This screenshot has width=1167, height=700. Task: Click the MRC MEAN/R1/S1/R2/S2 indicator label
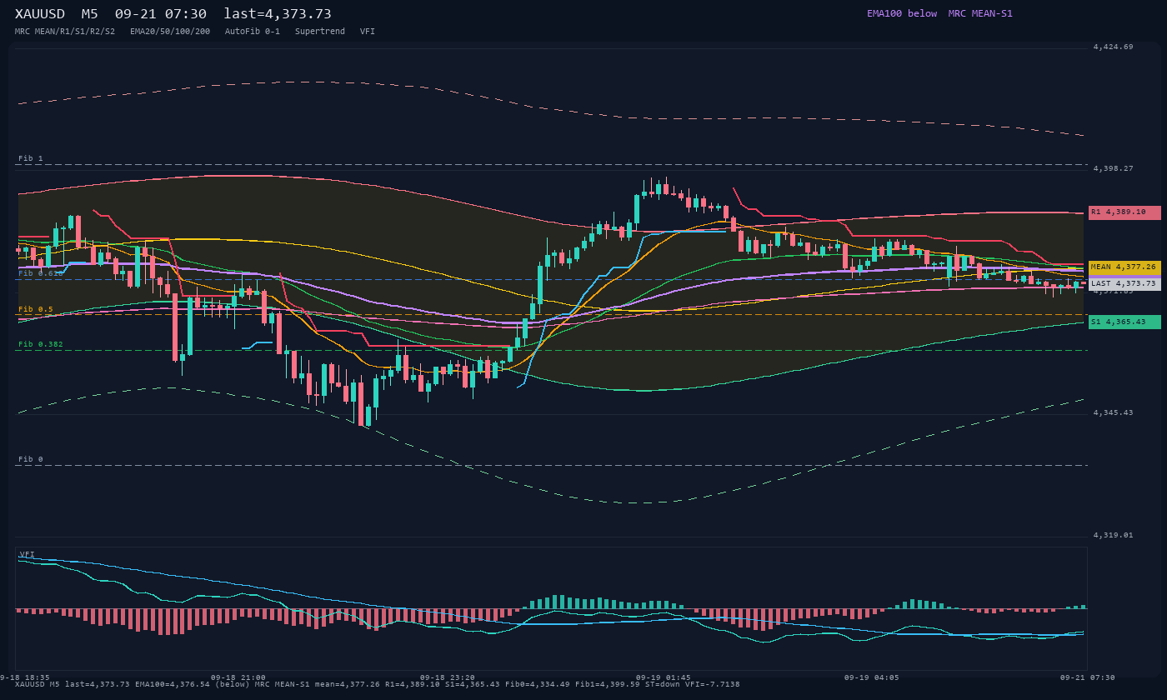(x=65, y=32)
